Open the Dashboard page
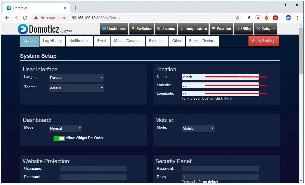 114,29
